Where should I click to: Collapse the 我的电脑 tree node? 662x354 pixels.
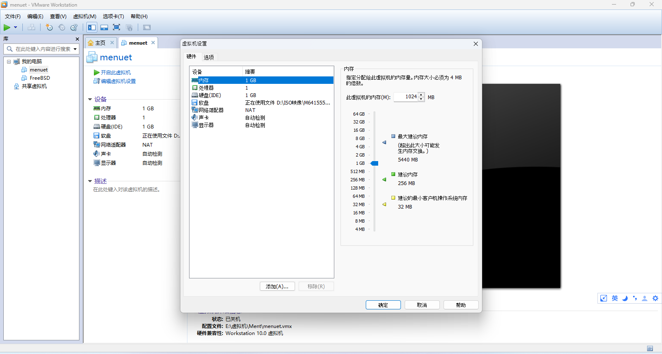[9, 62]
